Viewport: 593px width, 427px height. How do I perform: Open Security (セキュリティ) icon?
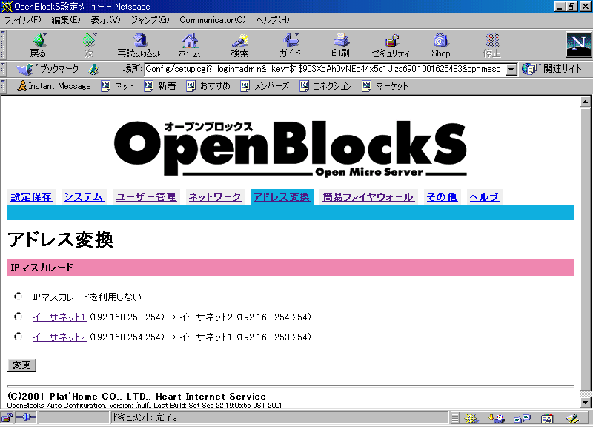point(391,45)
